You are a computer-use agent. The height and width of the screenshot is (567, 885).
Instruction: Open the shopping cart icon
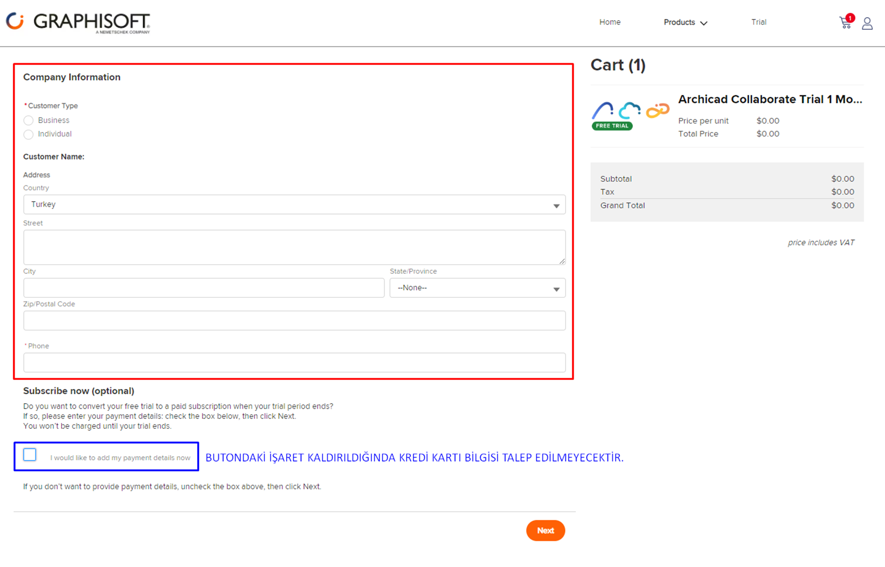(x=846, y=22)
